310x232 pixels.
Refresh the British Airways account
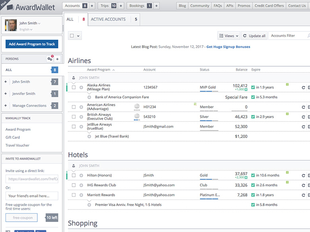pos(303,117)
